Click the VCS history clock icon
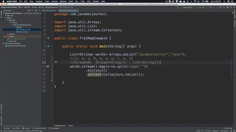 [221, 7]
